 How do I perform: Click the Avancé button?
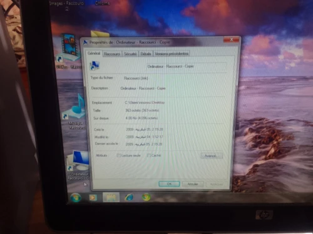212,156
